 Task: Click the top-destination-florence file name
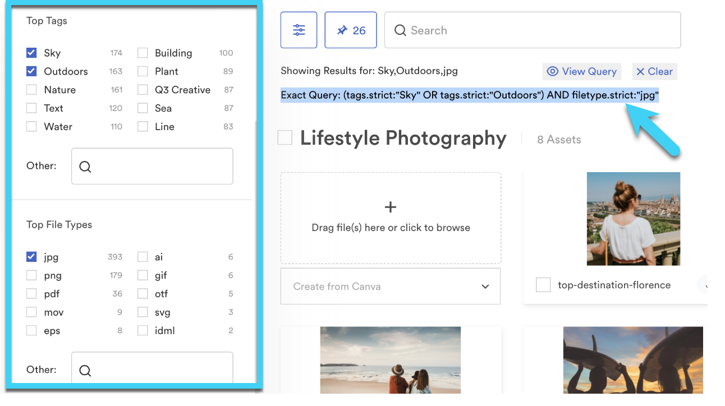pos(614,285)
